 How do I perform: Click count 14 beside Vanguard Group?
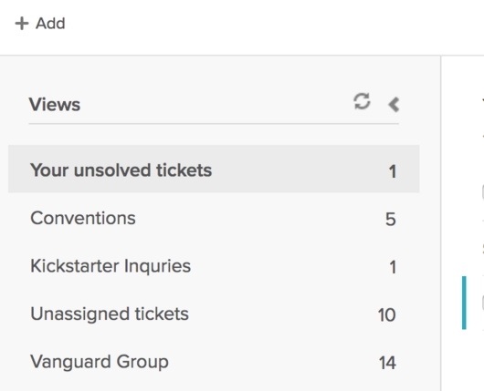pyautogui.click(x=387, y=363)
